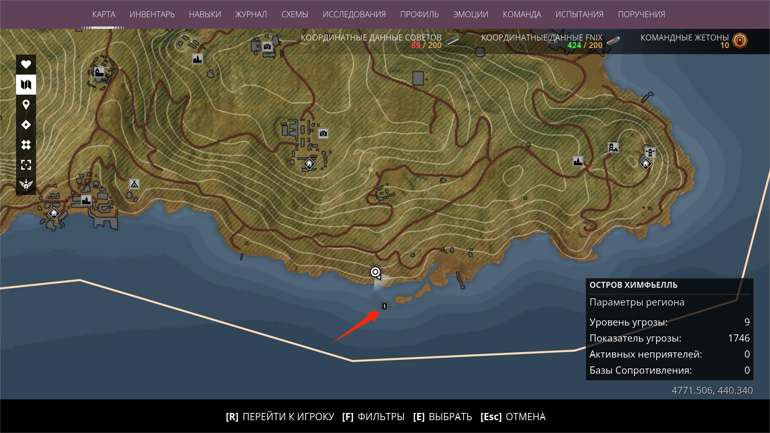Click the spire landmark marker on the eastern road
This screenshot has width=770, height=433.
point(578,161)
